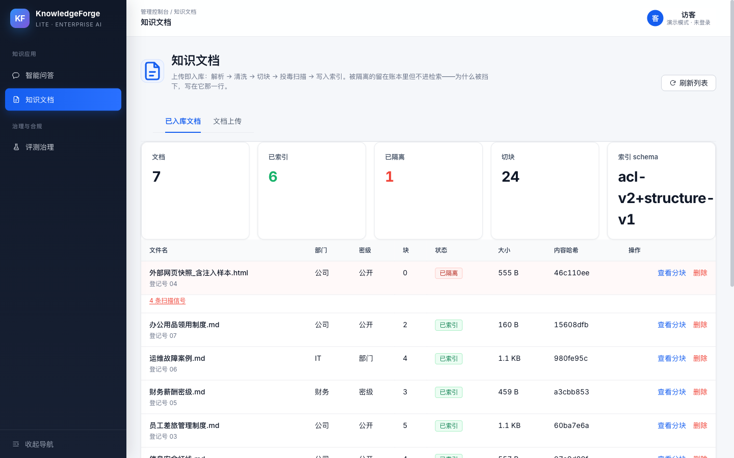Image resolution: width=734 pixels, height=458 pixels.
Task: Open the 4 条扫描信号 link
Action: [167, 301]
